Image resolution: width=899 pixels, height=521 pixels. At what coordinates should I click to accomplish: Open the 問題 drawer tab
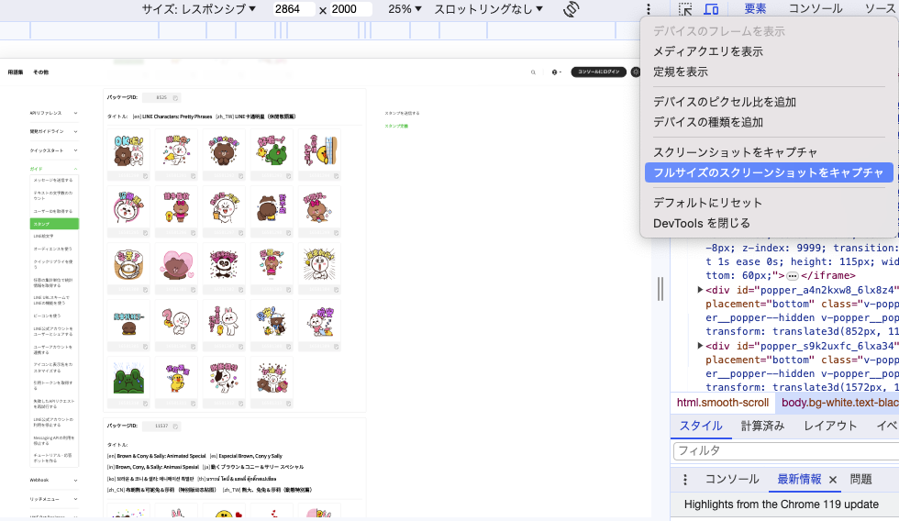[860, 480]
